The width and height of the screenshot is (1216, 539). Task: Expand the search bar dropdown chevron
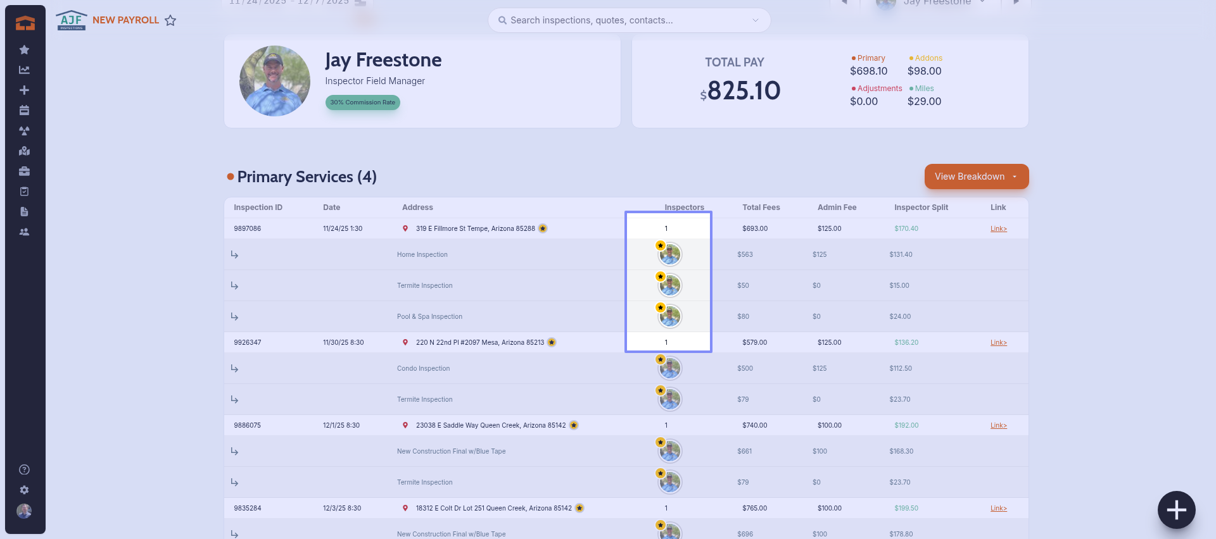(x=755, y=20)
